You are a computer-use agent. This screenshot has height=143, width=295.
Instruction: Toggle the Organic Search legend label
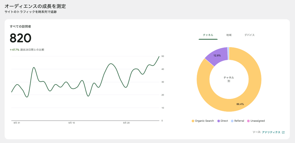click(x=204, y=121)
